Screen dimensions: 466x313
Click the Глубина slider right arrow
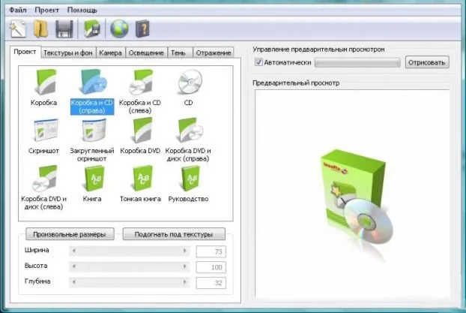(x=185, y=282)
